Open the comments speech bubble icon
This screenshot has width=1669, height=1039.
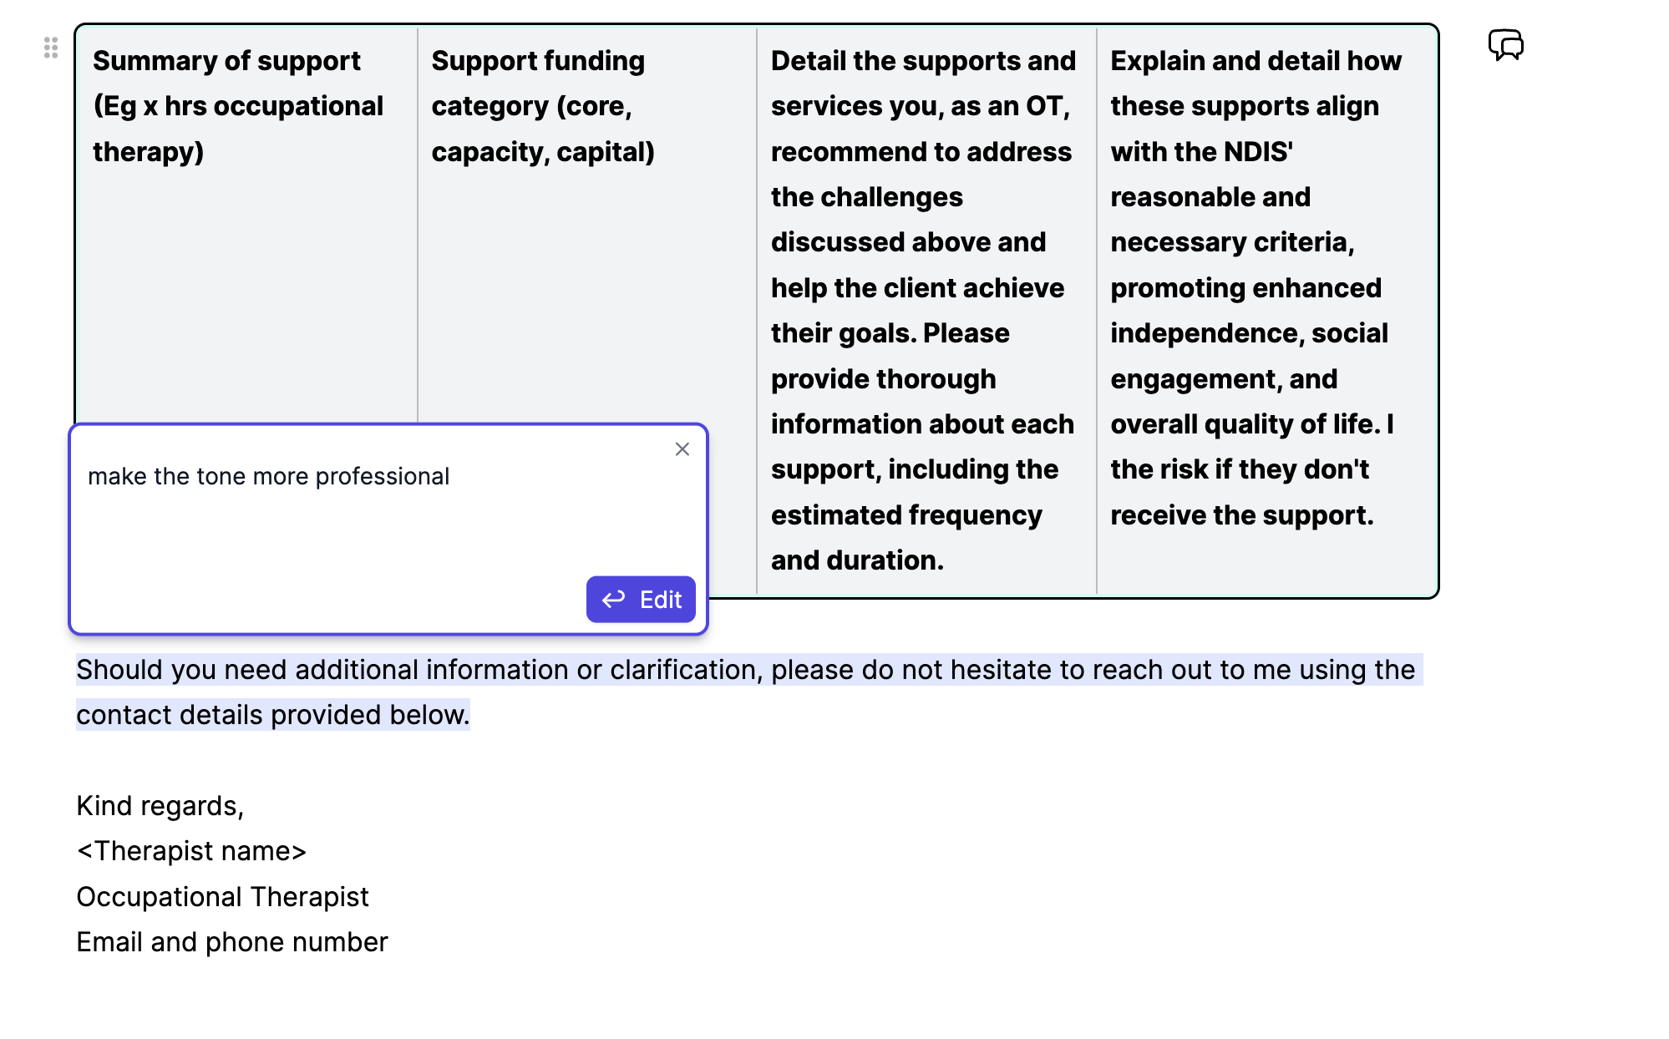[x=1505, y=44]
